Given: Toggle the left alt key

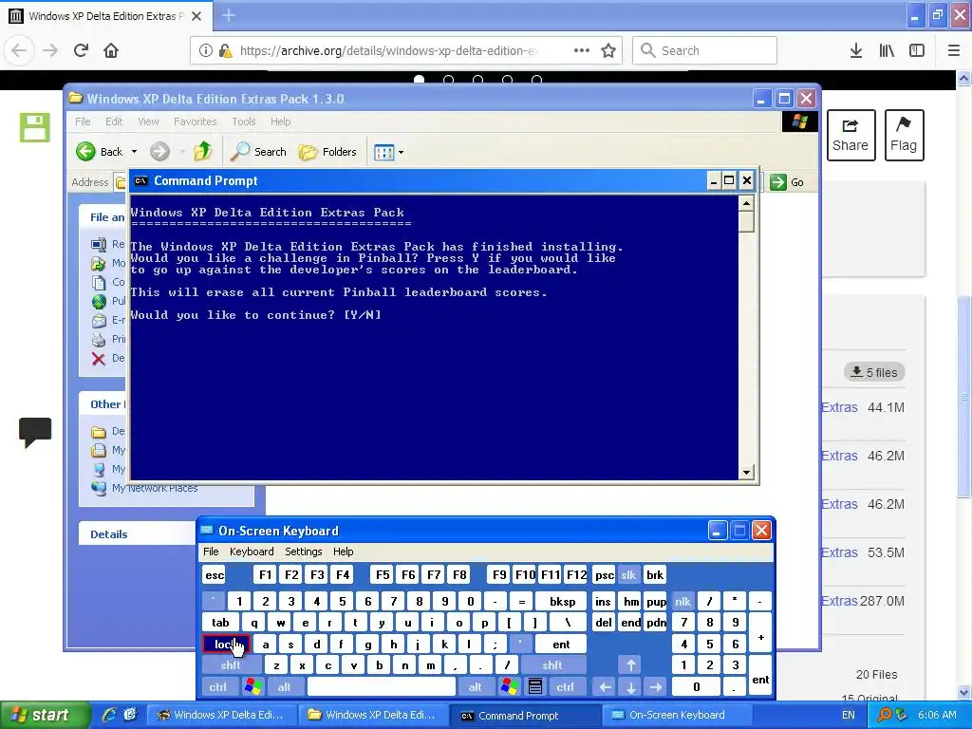Looking at the screenshot, I should 285,687.
